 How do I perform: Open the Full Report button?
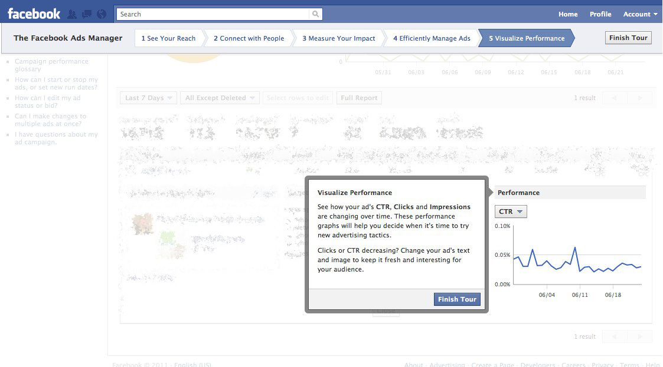click(x=359, y=98)
